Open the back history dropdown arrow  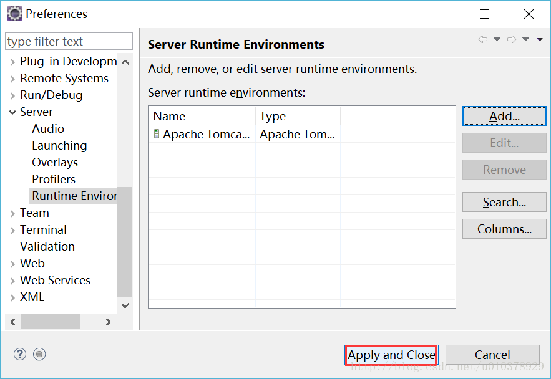[497, 39]
